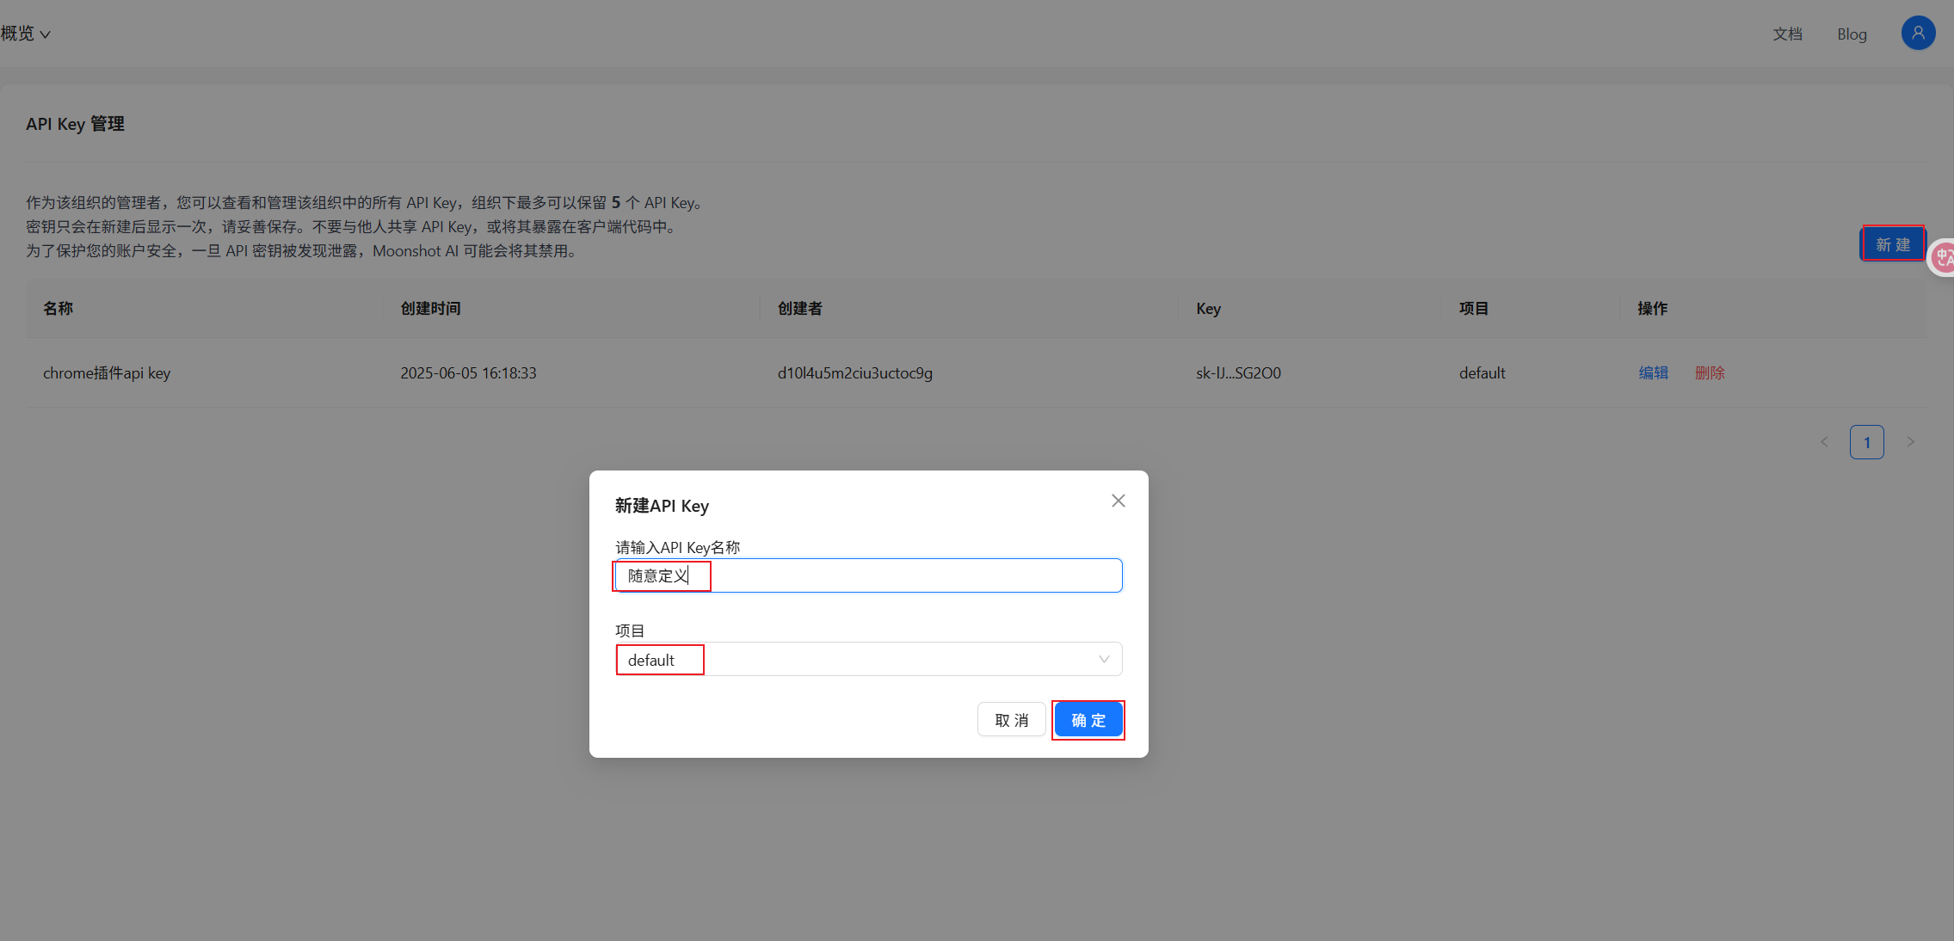Delete the chrome插件api key via 删除 link
The width and height of the screenshot is (1954, 941).
pos(1709,372)
